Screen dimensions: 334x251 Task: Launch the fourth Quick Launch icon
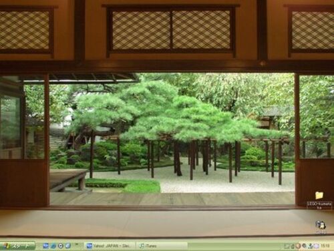[67, 246]
